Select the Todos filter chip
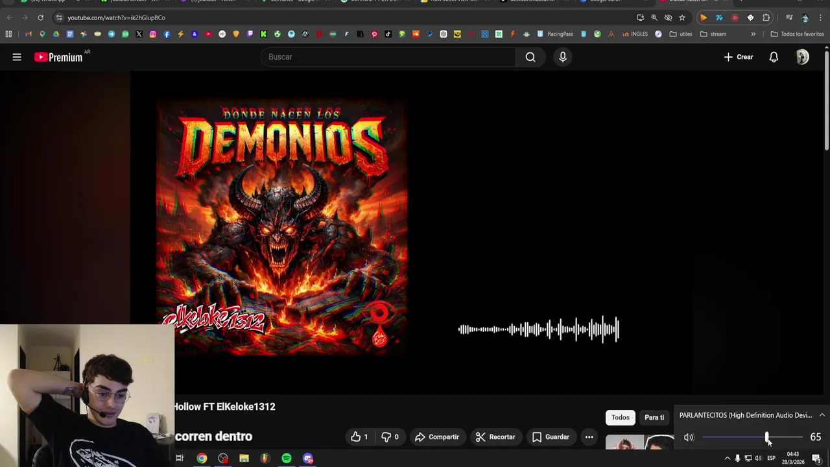 tap(621, 417)
